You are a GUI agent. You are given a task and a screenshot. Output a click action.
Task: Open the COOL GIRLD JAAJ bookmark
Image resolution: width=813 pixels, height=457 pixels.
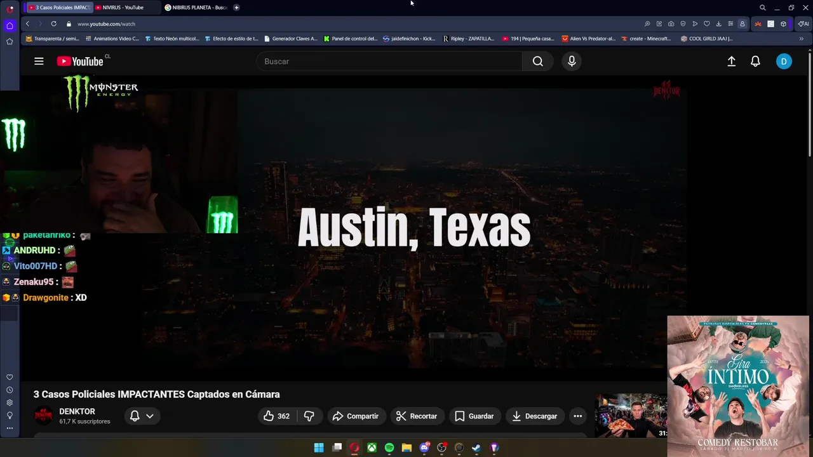pyautogui.click(x=707, y=39)
